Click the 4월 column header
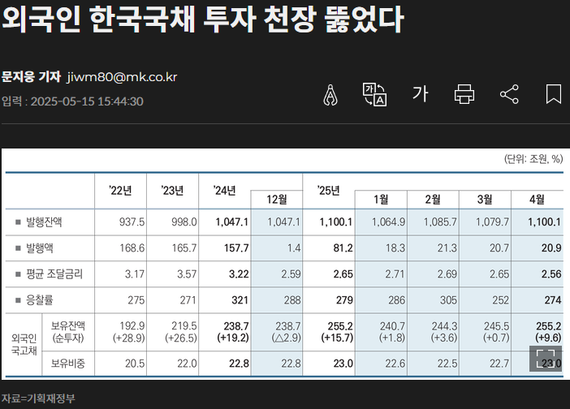The height and width of the screenshot is (409, 570). [537, 200]
